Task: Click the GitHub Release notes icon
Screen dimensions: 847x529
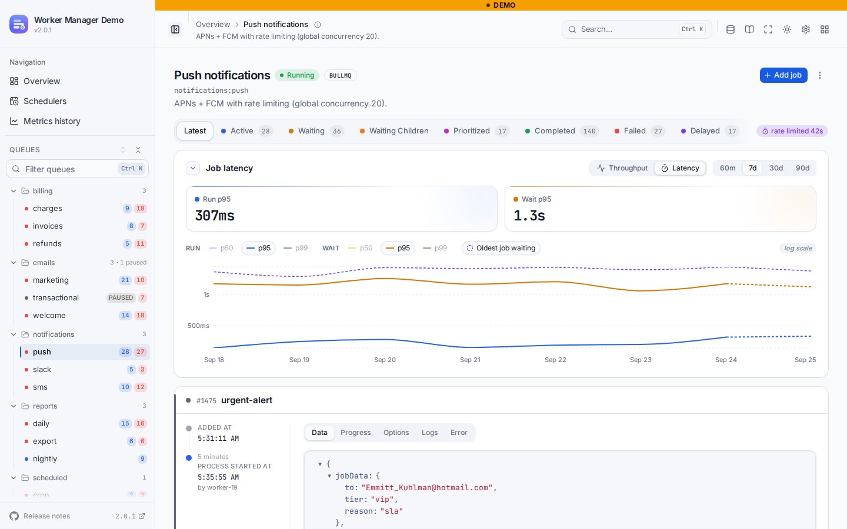Action: click(x=14, y=516)
